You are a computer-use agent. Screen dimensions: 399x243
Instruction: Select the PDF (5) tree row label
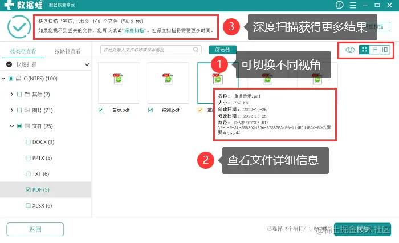point(40,190)
